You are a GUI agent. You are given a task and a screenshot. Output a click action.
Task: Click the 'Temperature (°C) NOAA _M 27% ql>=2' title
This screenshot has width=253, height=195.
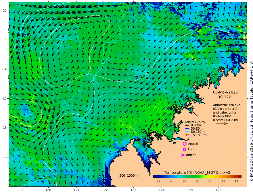click(197, 173)
